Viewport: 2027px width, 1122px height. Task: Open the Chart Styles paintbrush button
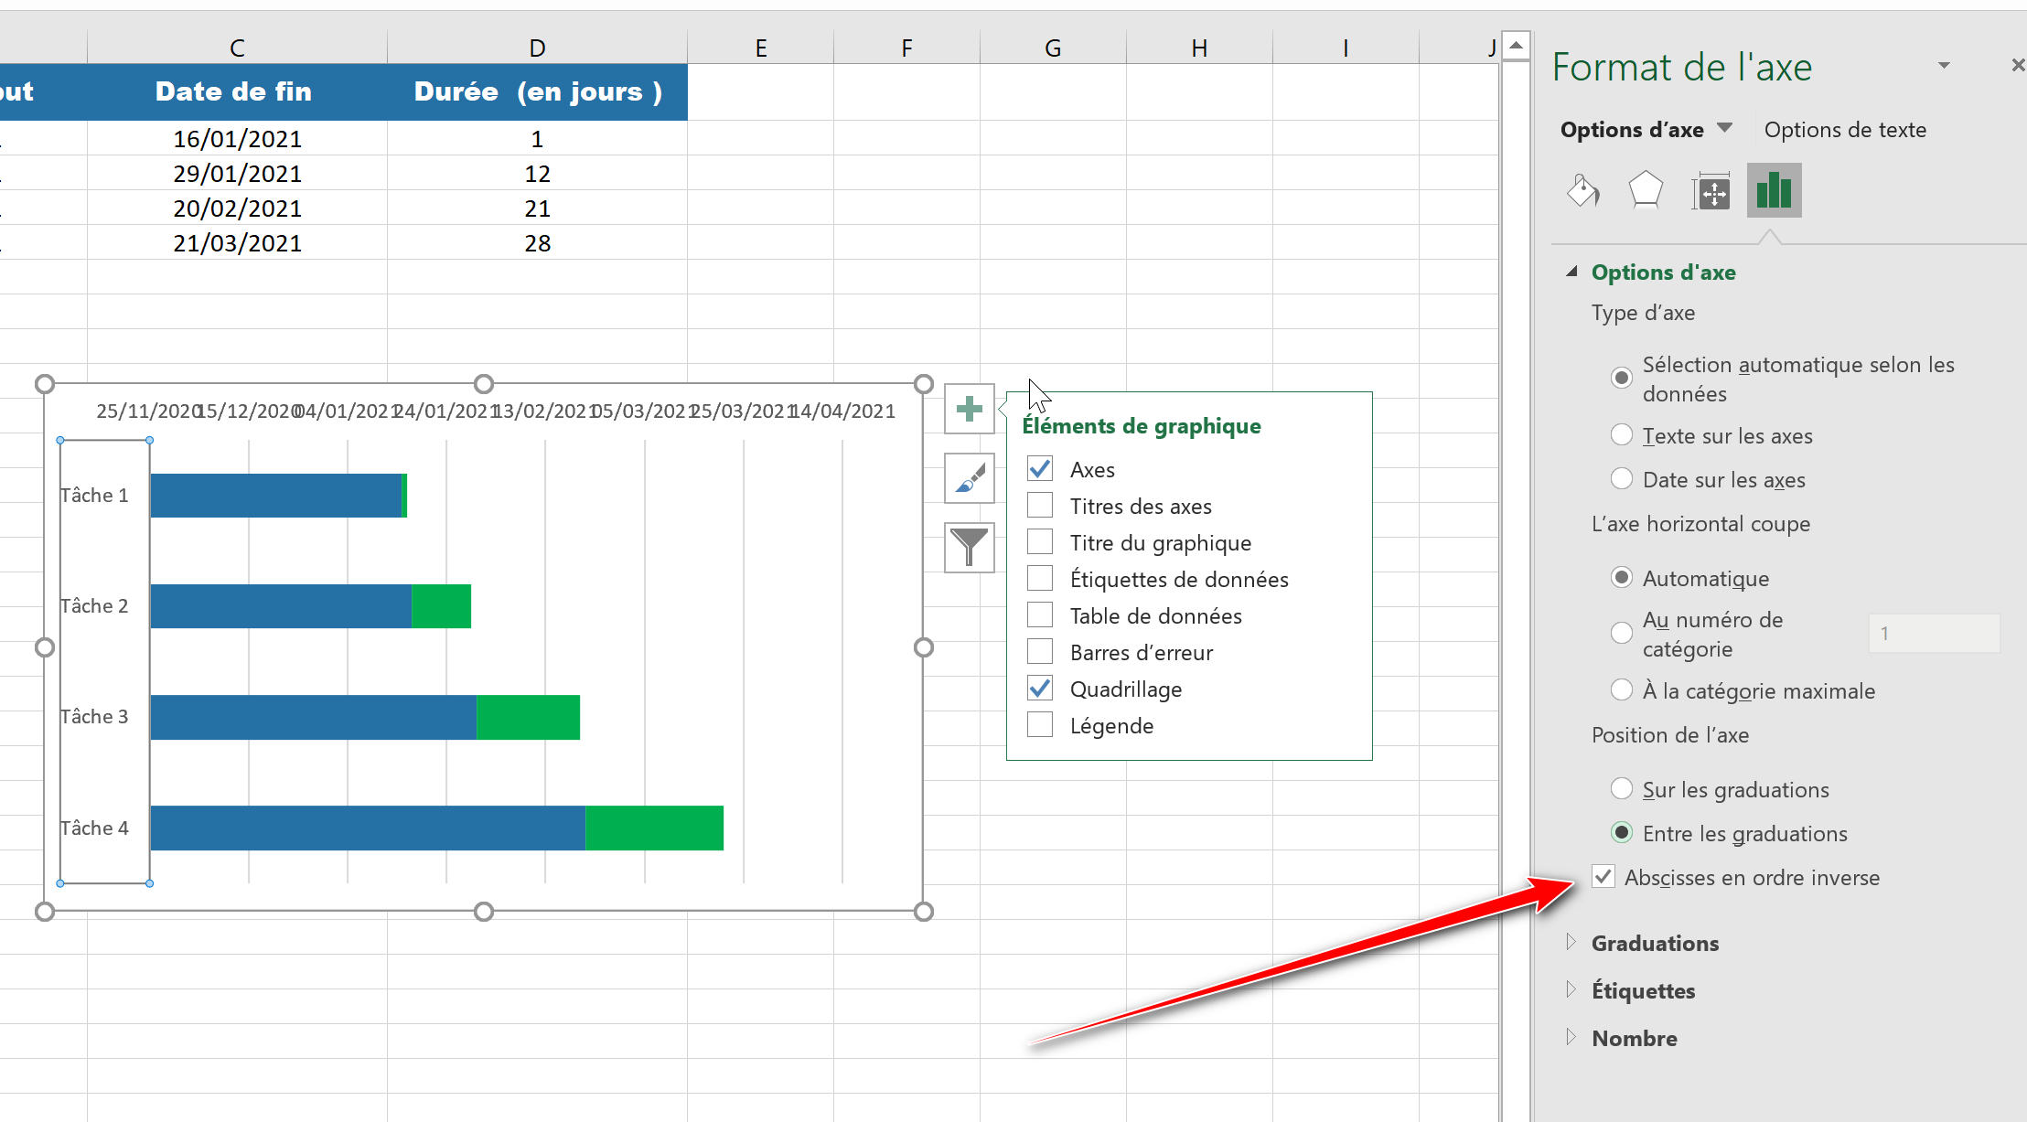click(x=969, y=478)
